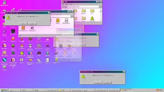Open the Totally not a virus dolphin icon
Screen dimensions: 164x92
tap(4, 60)
